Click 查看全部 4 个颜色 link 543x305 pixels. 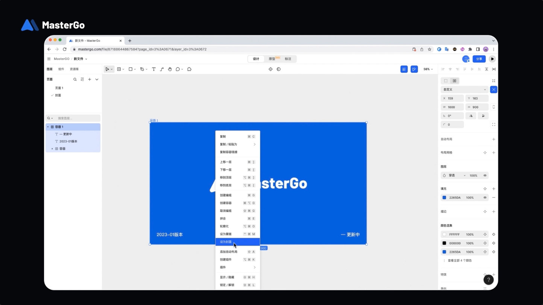click(x=460, y=261)
